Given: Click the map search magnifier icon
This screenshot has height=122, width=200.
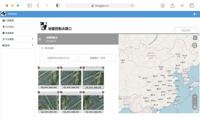Looking at the screenshot, I should tap(195, 38).
